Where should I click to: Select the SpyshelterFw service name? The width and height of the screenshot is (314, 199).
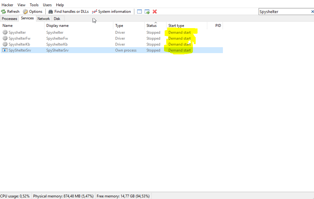point(20,38)
